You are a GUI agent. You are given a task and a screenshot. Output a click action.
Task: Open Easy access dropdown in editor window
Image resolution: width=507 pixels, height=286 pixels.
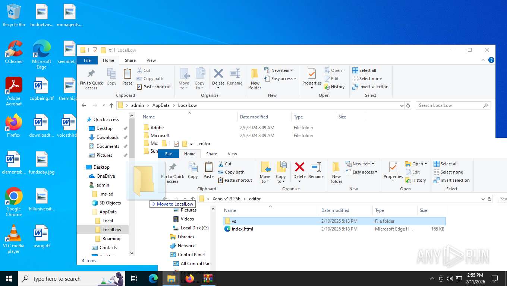362,172
